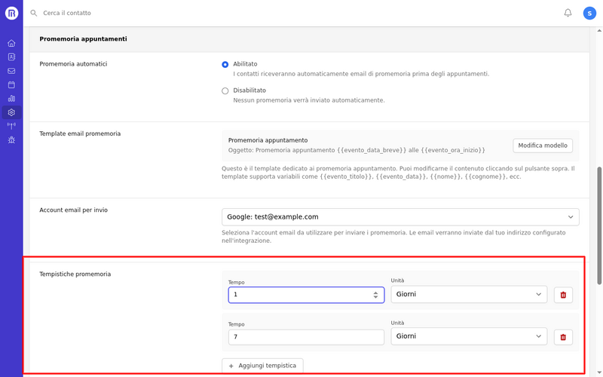The height and width of the screenshot is (377, 603).
Task: Select the Abilitato radio option
Action: 225,64
